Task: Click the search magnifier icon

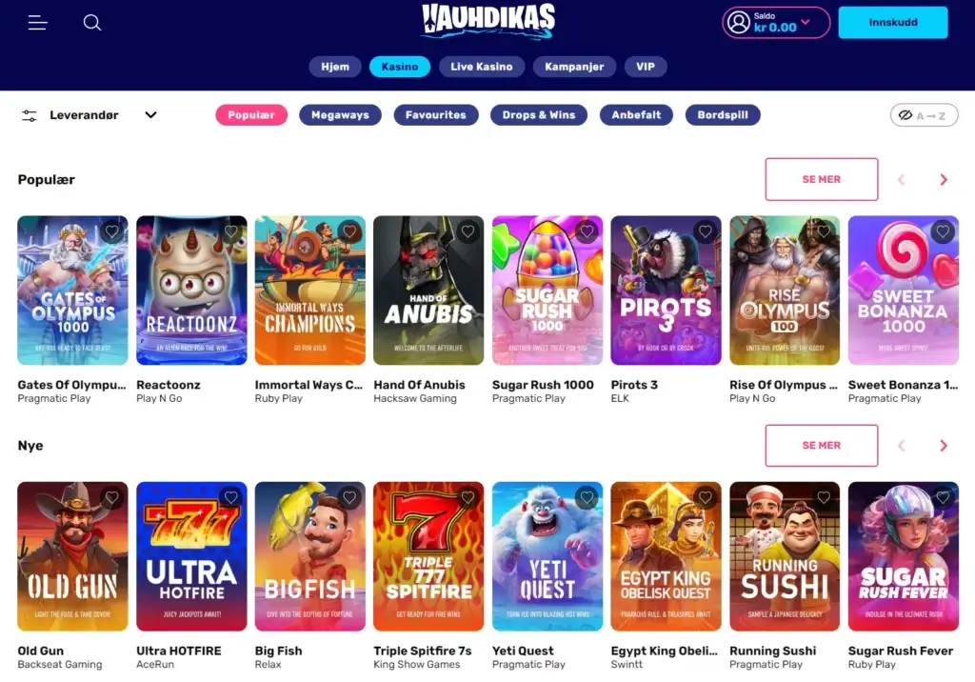Action: pyautogui.click(x=92, y=23)
